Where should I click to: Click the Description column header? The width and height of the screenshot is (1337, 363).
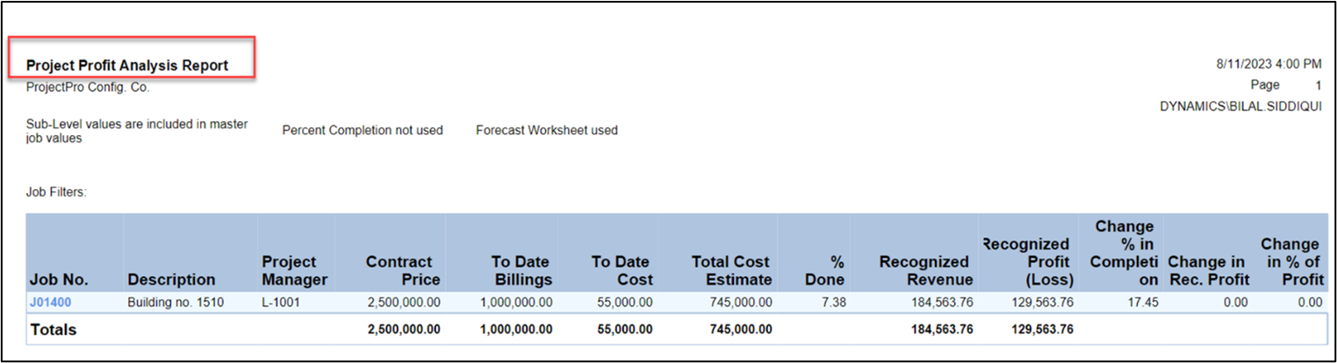point(171,280)
